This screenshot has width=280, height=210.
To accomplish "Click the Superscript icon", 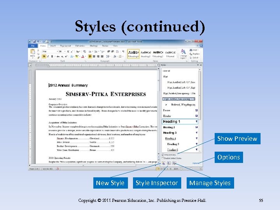I will click(66, 56).
